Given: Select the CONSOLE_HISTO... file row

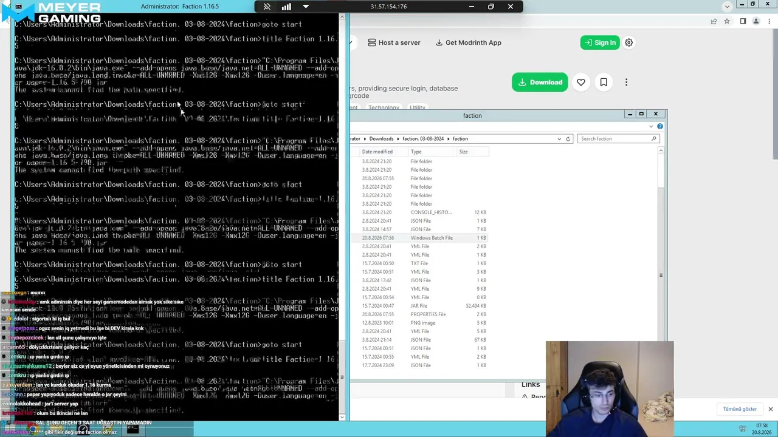Looking at the screenshot, I should (419, 212).
